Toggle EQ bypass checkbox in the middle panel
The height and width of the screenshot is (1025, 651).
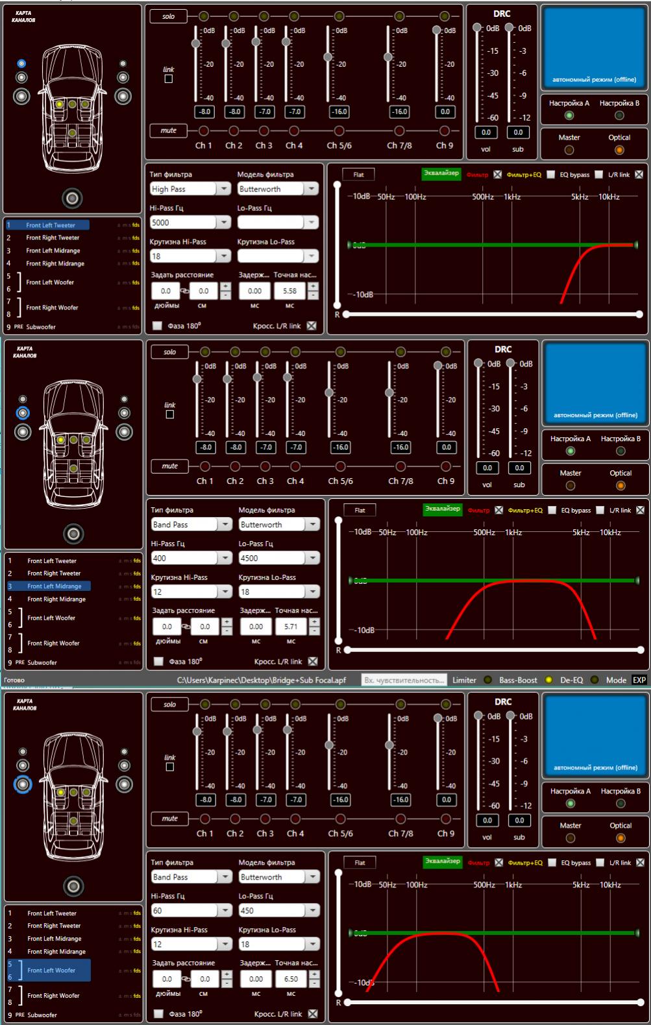click(552, 511)
